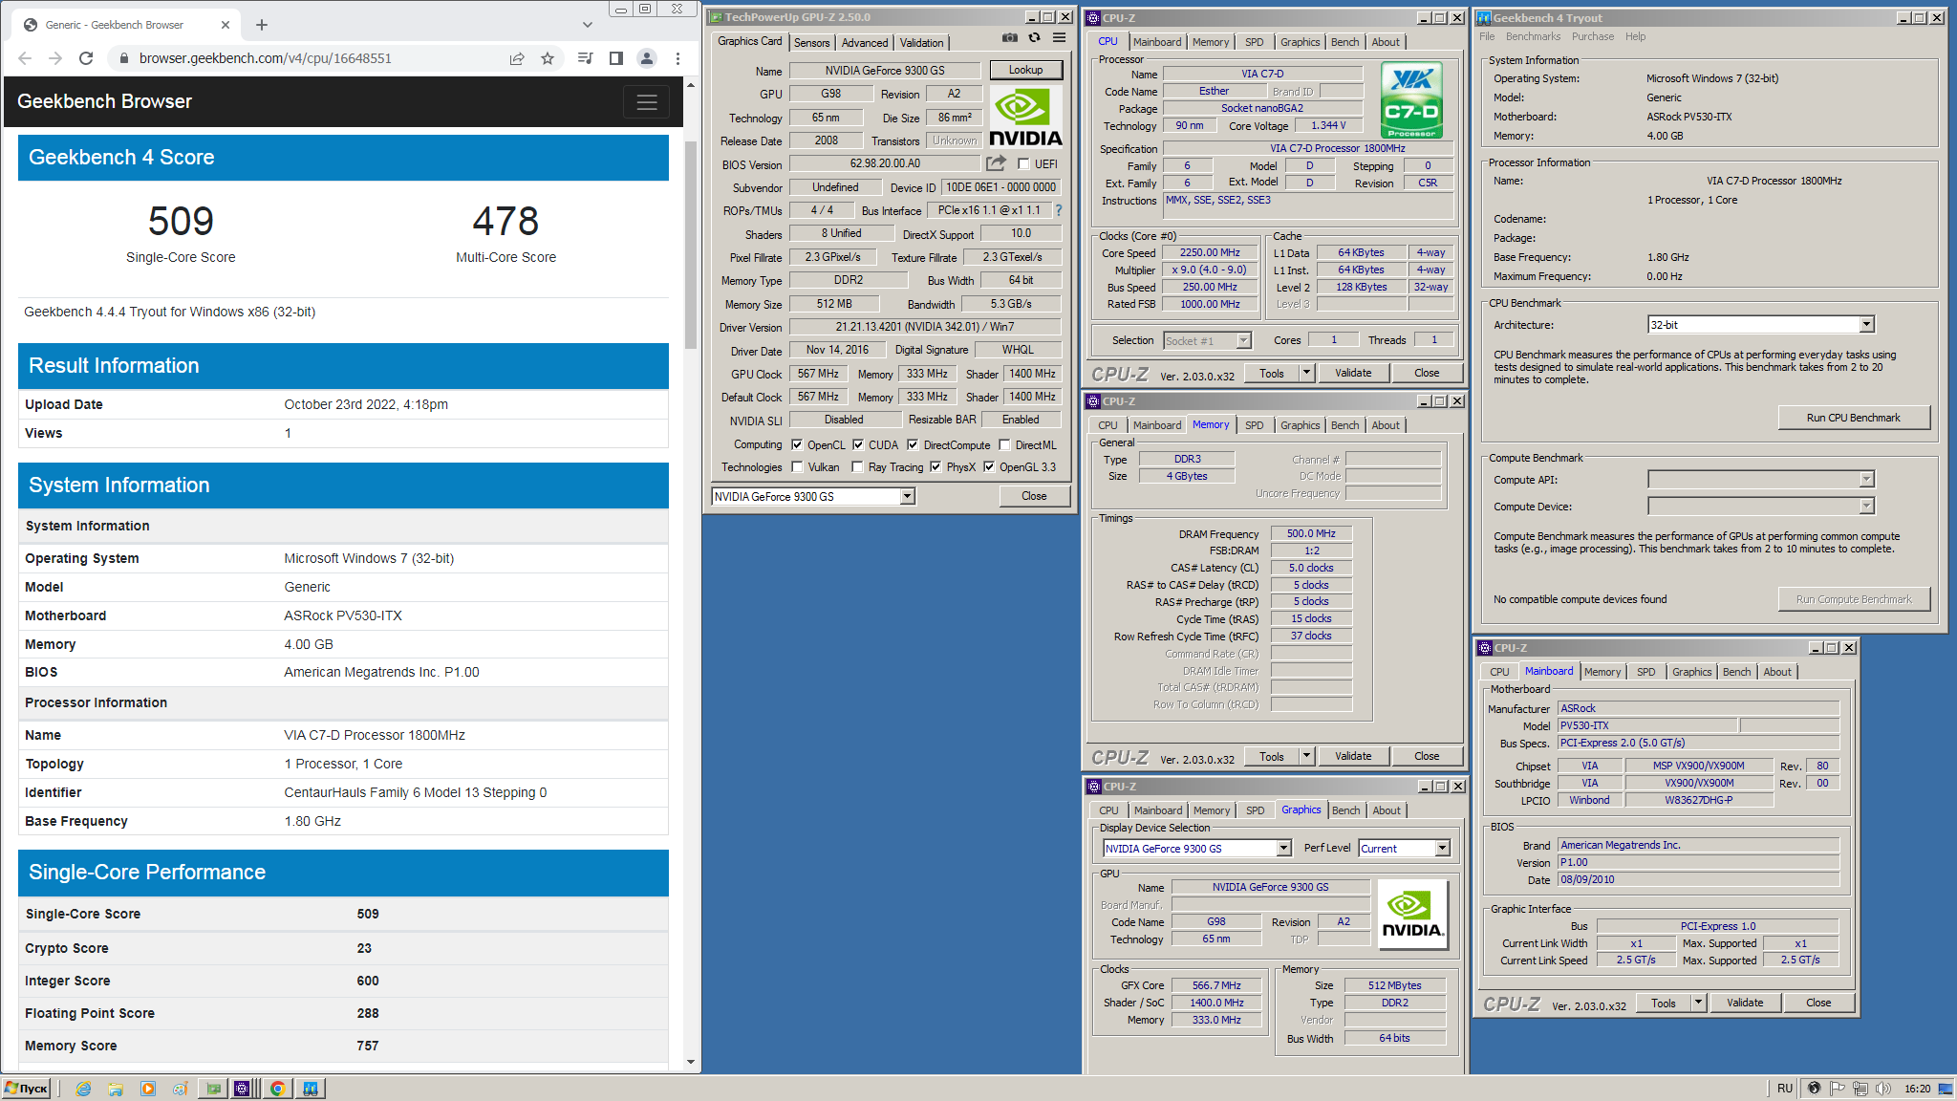1957x1101 pixels.
Task: Open Paint from the taskbar
Action: tap(180, 1089)
